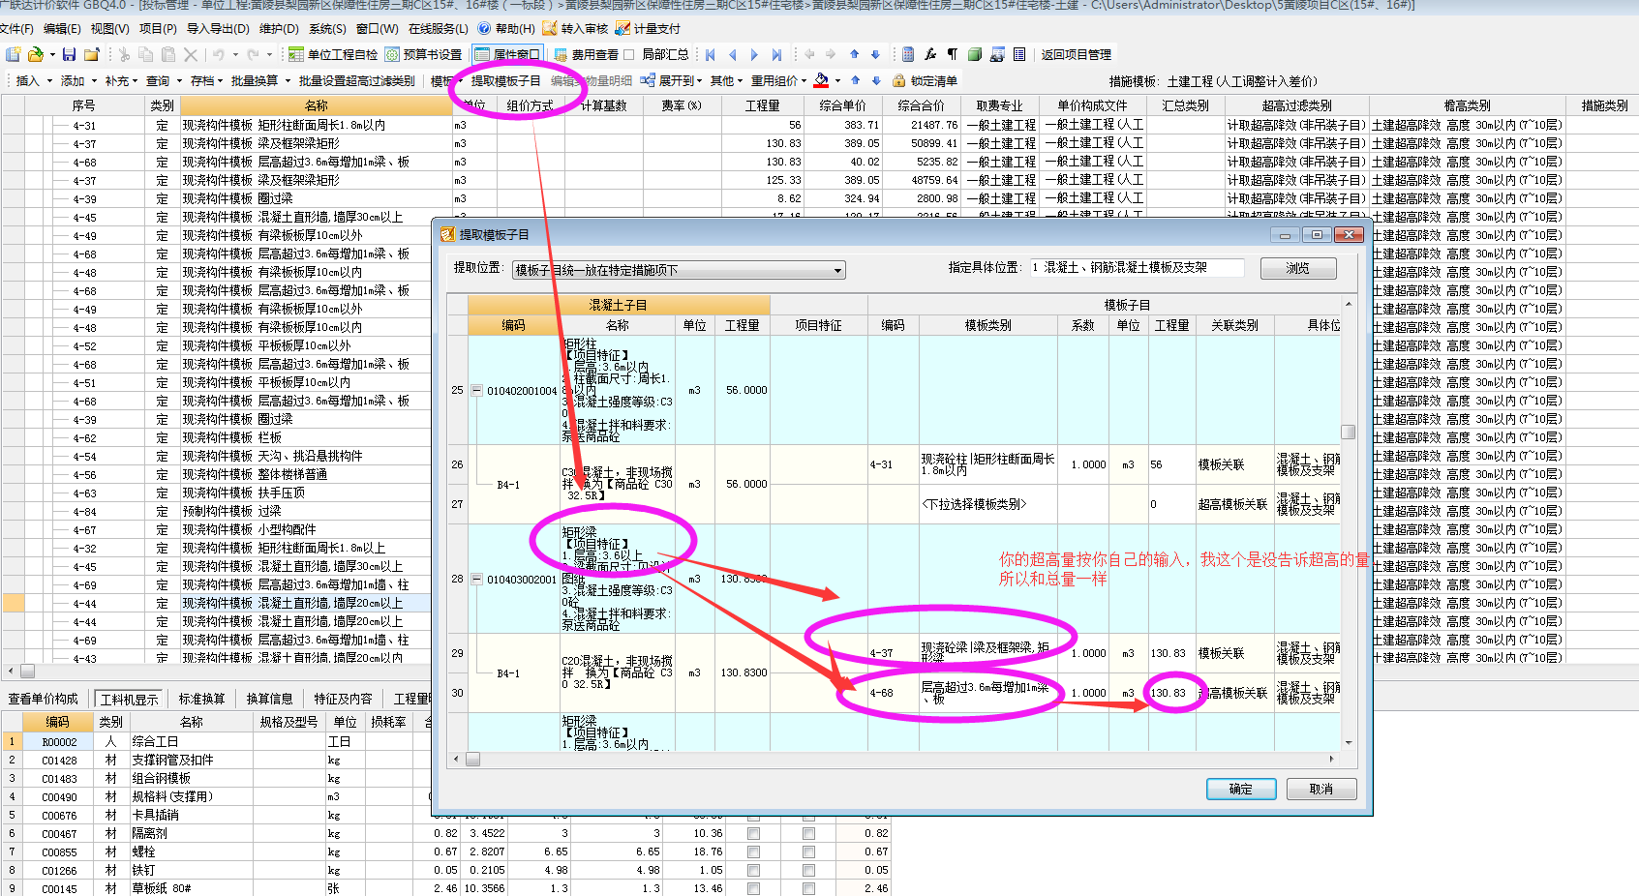This screenshot has width=1639, height=896.
Task: Click the paste clipboard icon
Action: click(x=168, y=54)
